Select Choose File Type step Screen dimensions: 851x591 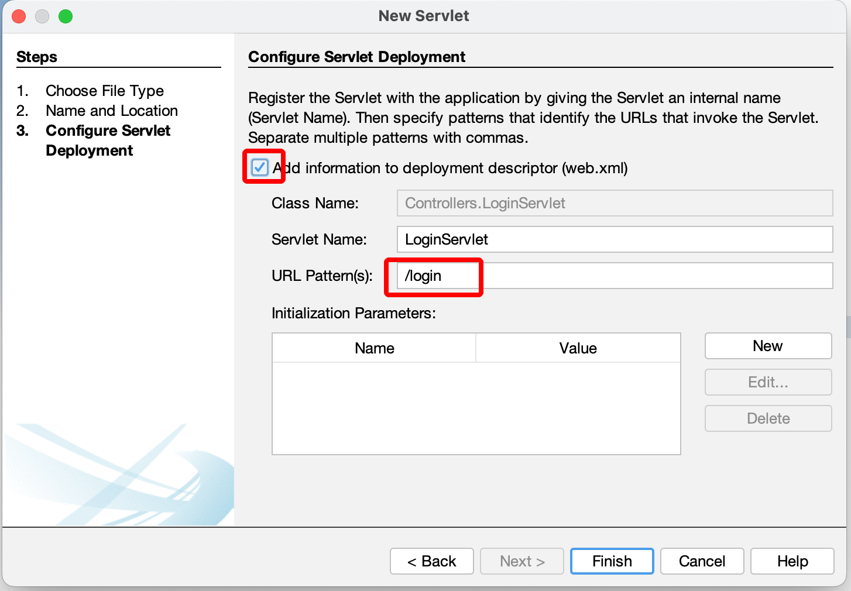pos(105,91)
